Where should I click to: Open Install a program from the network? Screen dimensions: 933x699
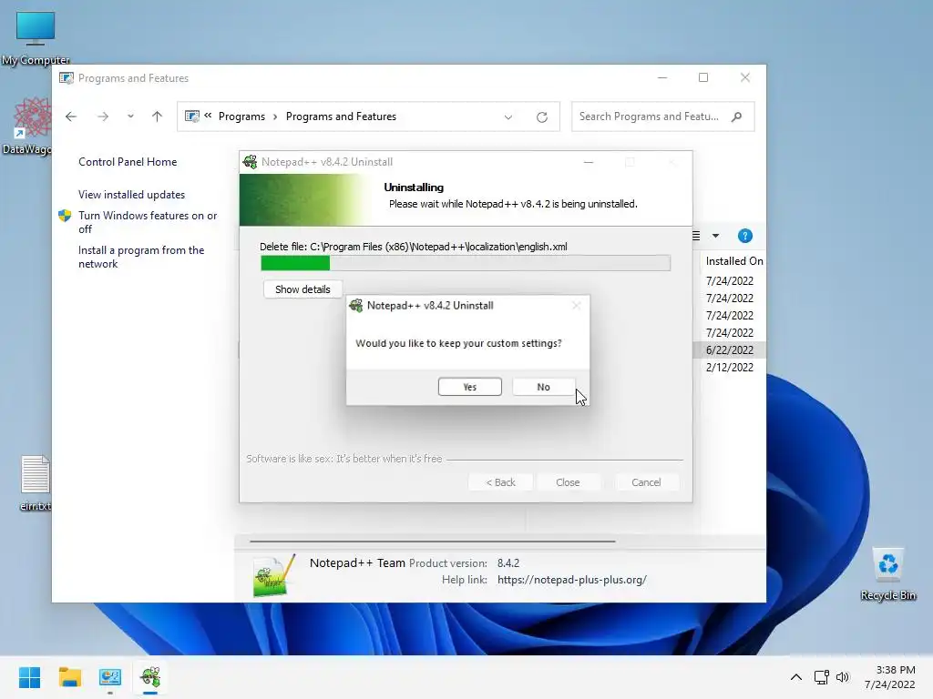pos(141,257)
